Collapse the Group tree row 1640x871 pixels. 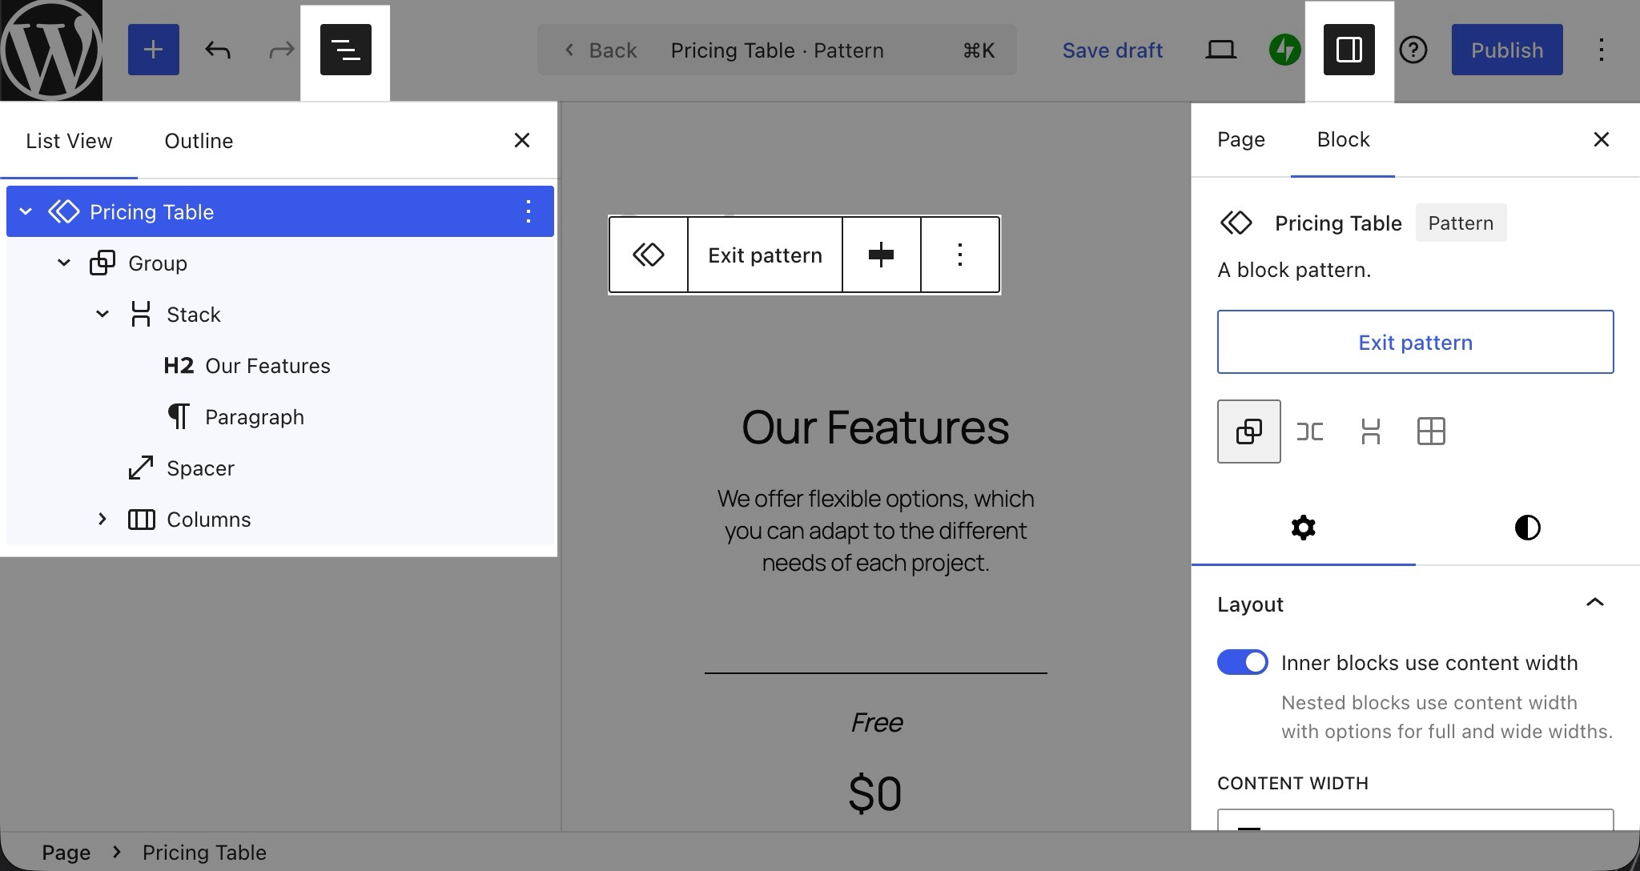point(64,263)
